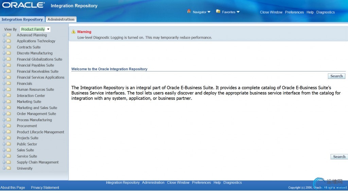Expand the Supply Chain Management node

click(4, 162)
